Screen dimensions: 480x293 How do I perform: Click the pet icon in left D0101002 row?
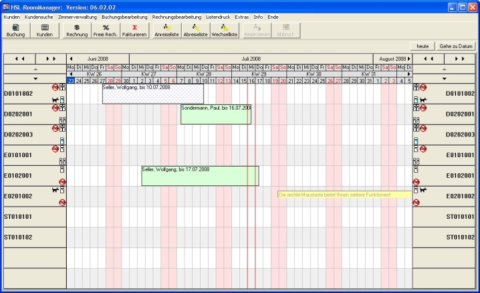55,100
